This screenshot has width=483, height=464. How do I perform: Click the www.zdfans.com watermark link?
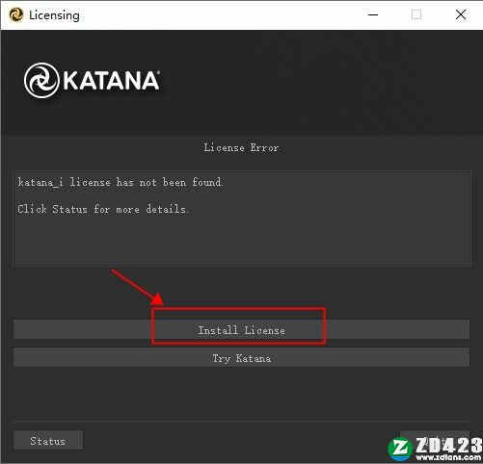point(449,457)
